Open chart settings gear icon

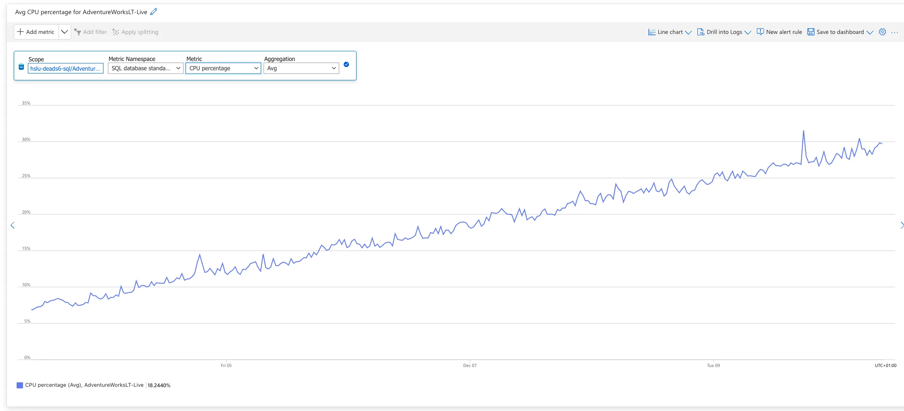(x=882, y=32)
